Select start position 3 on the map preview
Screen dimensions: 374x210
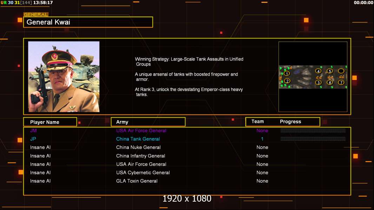pyautogui.click(x=318, y=83)
